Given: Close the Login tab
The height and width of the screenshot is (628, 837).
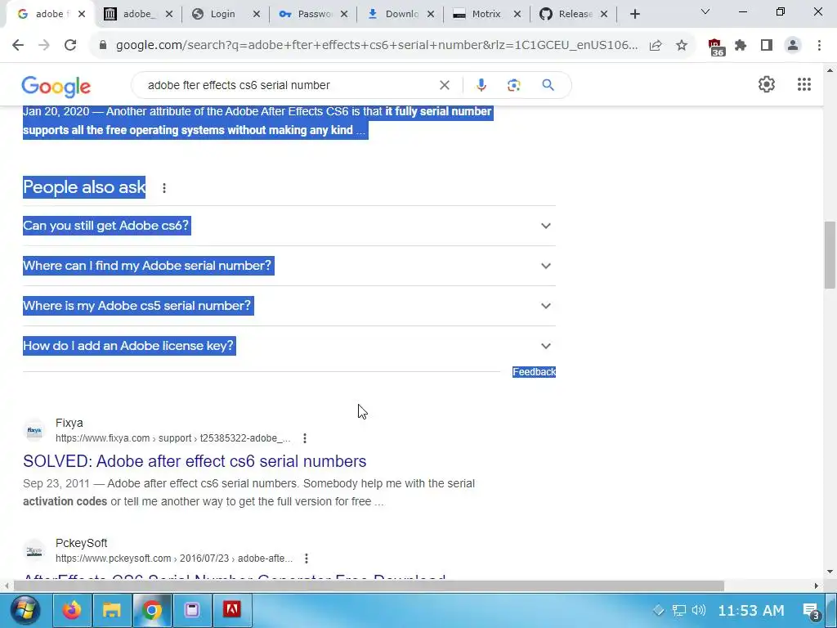Looking at the screenshot, I should point(256,15).
